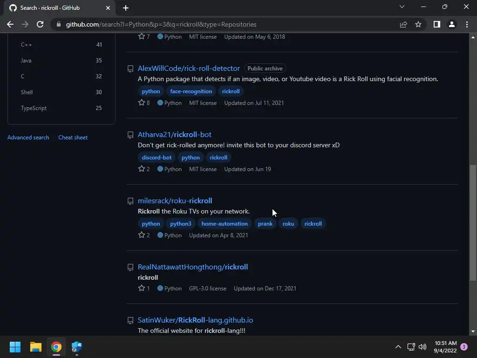This screenshot has width=477, height=358.
Task: Open the clock showing 10:51 AM
Action: click(445, 347)
